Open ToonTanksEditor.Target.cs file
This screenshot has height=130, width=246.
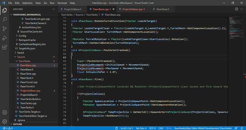click(x=33, y=116)
